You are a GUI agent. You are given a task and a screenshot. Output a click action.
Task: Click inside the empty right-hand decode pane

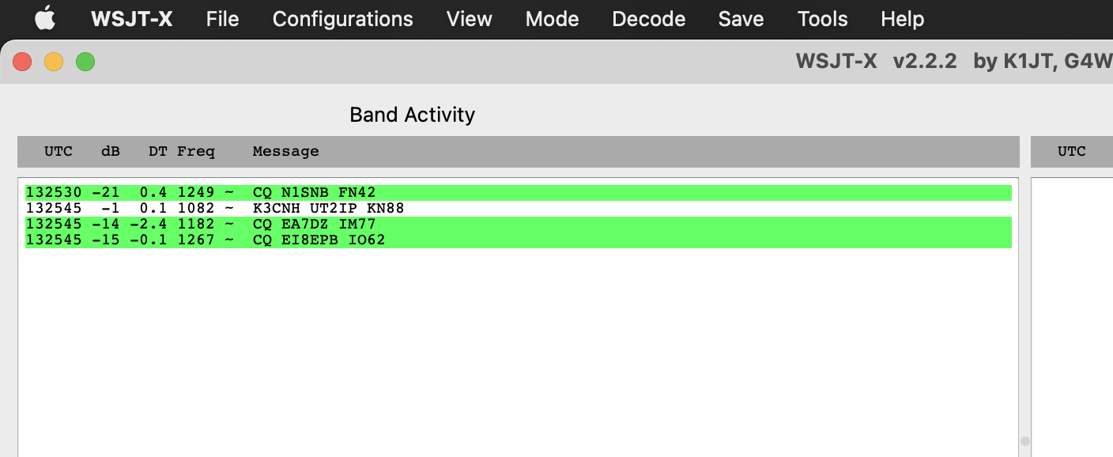tap(1072, 316)
